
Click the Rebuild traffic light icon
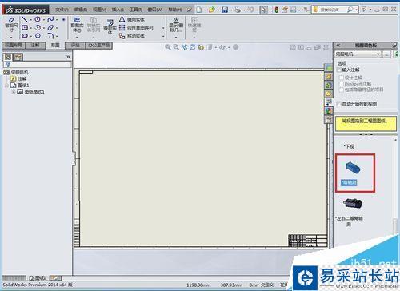277,10
